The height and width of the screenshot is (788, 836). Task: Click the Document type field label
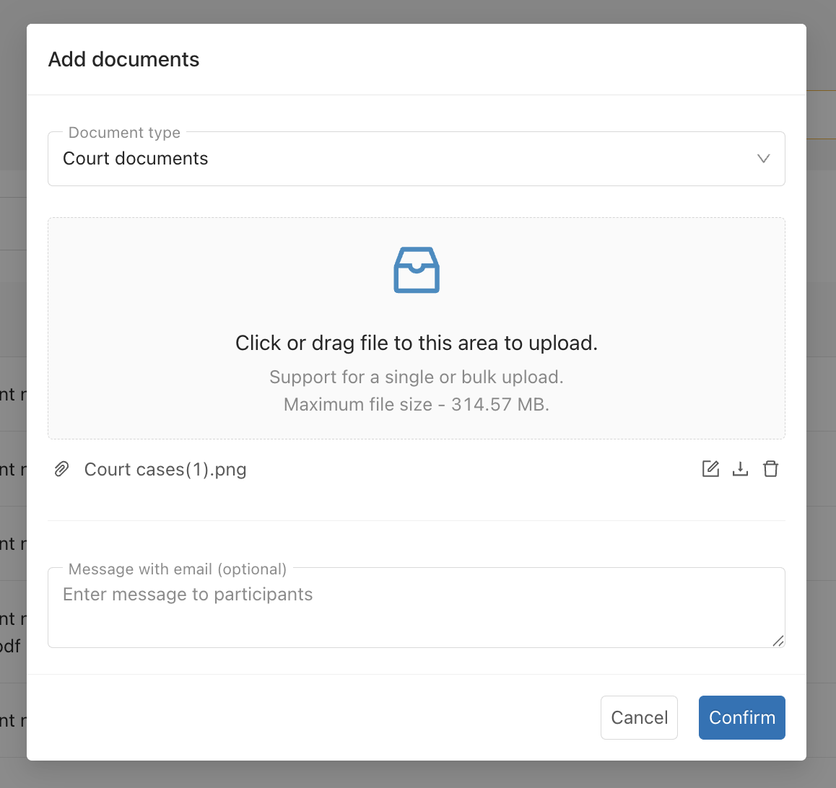[124, 132]
